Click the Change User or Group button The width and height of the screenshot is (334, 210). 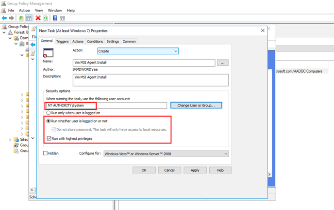[x=196, y=105]
